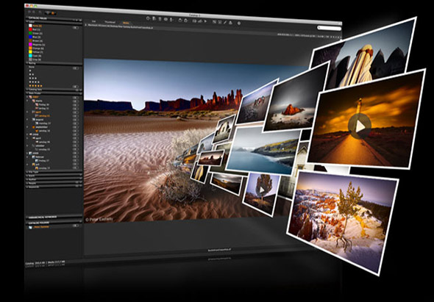The image size is (434, 302).
Task: Expand the Keywords section
Action: [x=27, y=187]
